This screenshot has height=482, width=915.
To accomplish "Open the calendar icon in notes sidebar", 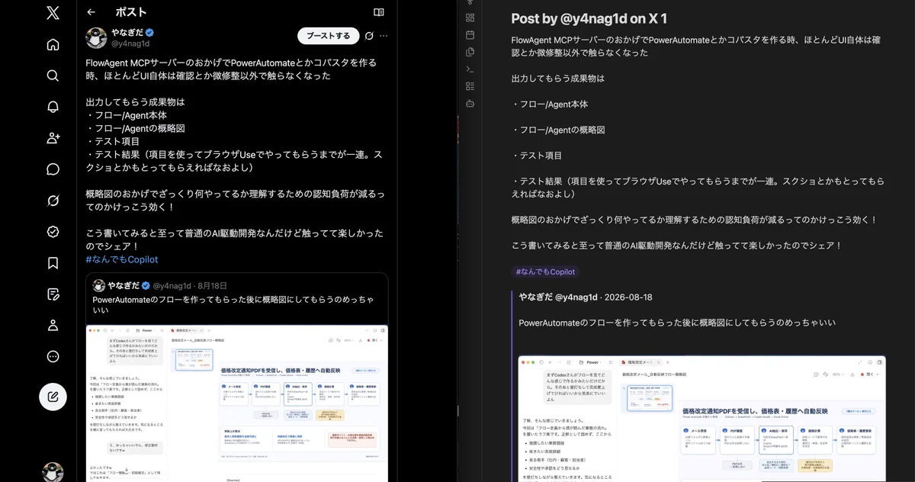I will coord(470,34).
